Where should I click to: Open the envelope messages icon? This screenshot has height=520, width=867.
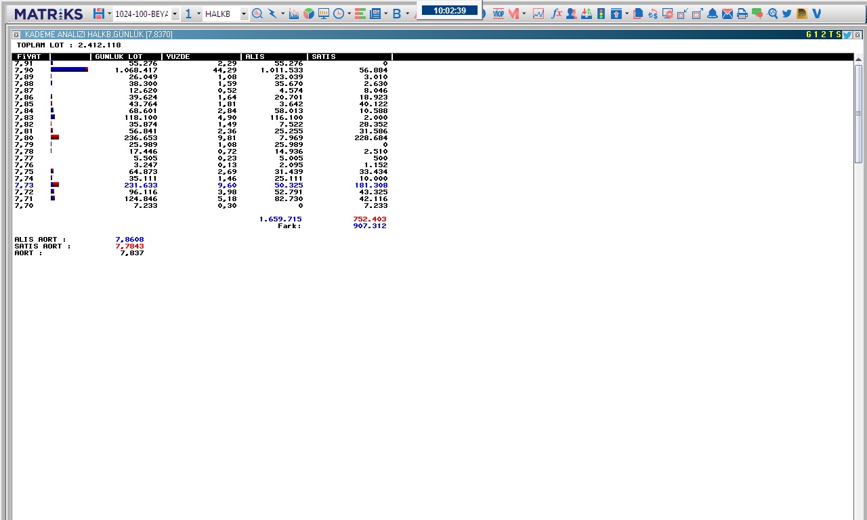(727, 14)
